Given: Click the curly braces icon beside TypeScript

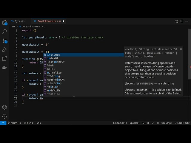Looking at the screenshot, I should [158, 123].
